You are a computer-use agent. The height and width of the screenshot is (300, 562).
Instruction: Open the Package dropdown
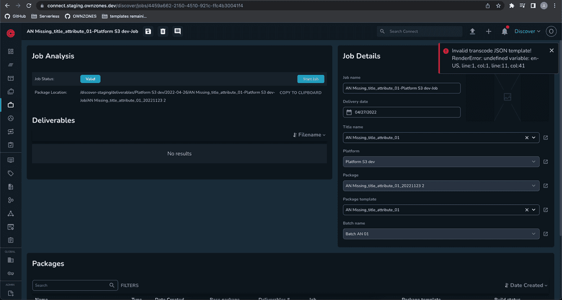(x=441, y=186)
